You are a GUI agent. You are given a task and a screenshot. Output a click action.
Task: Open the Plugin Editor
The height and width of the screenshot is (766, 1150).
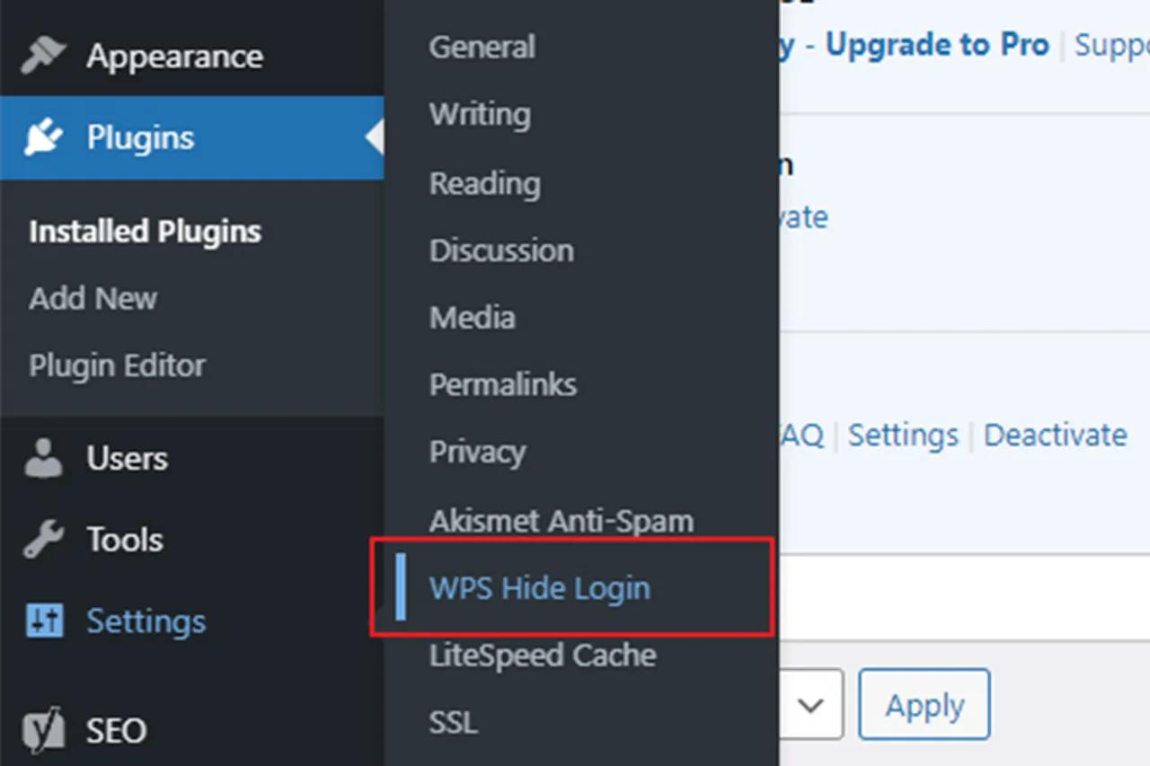[118, 365]
